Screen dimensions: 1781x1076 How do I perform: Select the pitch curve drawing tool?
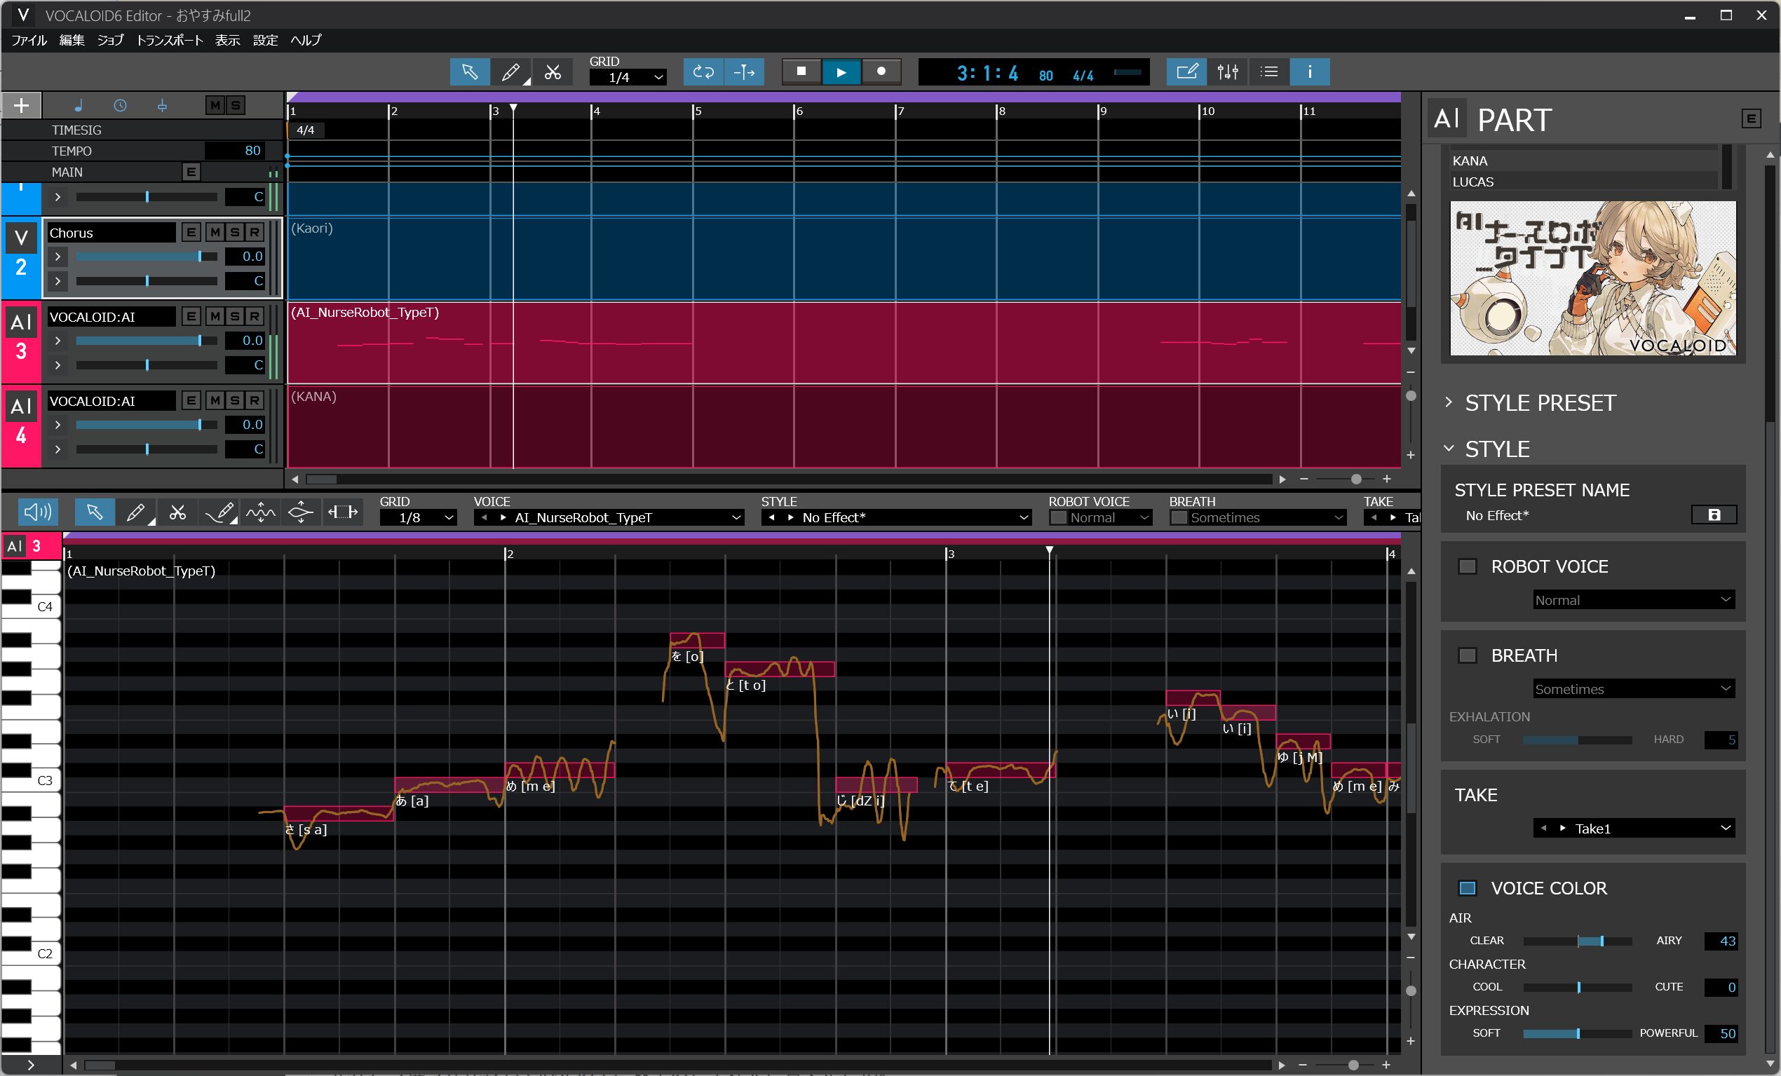point(219,512)
